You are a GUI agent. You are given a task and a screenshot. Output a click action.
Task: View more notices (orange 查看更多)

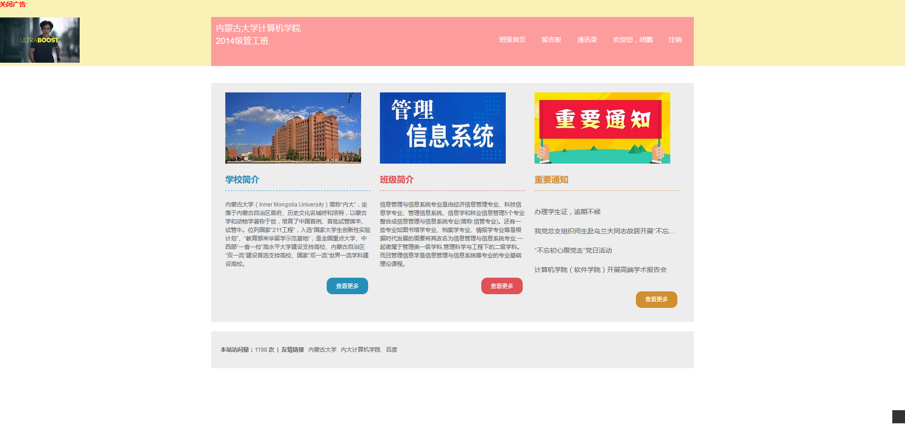tap(657, 299)
